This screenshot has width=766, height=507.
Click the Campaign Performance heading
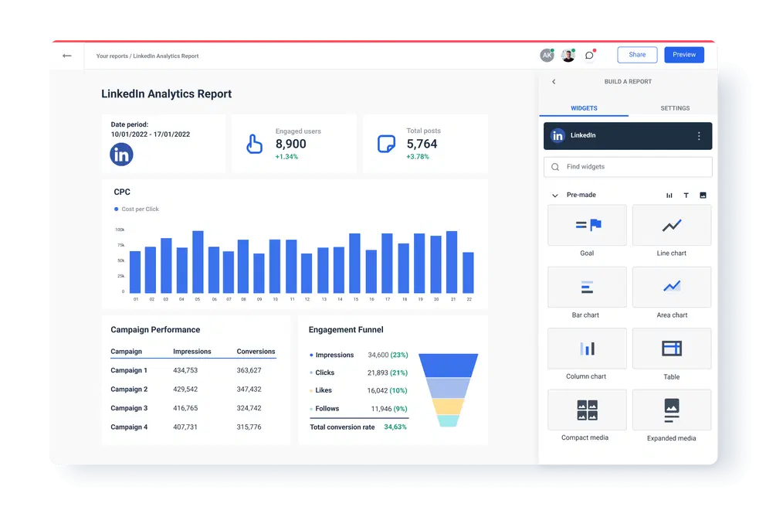(x=155, y=330)
